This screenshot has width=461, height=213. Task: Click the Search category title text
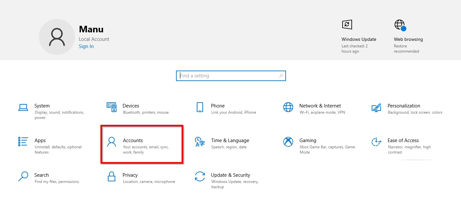tap(42, 175)
